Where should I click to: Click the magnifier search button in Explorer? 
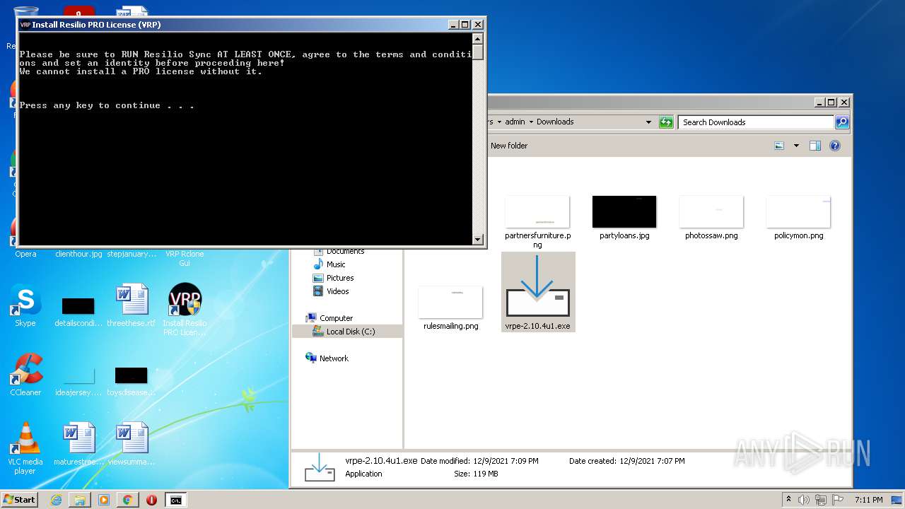tap(842, 122)
